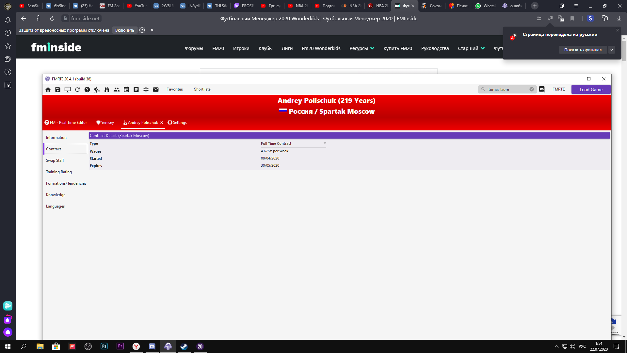Click the 4 675€ per week wage value

tap(274, 151)
